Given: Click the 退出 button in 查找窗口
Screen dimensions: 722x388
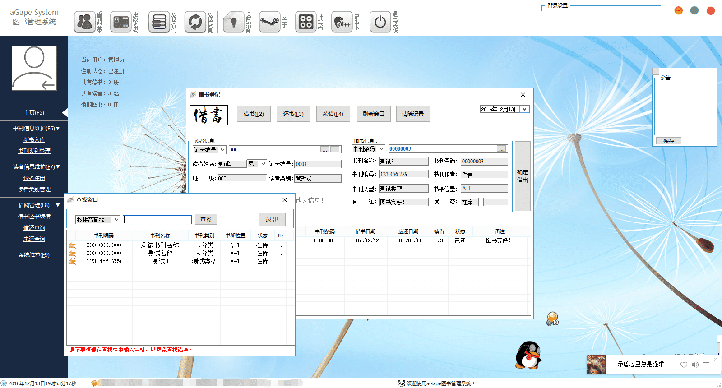Looking at the screenshot, I should tap(272, 220).
